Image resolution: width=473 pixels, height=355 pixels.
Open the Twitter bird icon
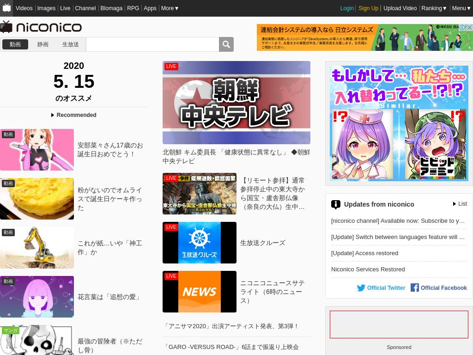click(x=361, y=288)
